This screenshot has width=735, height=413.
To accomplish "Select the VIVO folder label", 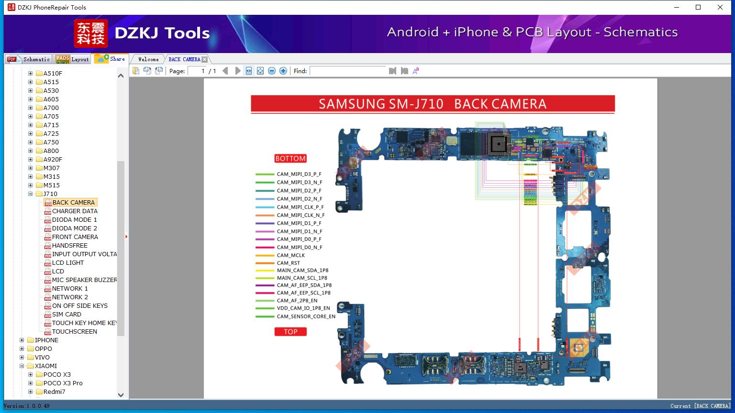I will click(42, 358).
